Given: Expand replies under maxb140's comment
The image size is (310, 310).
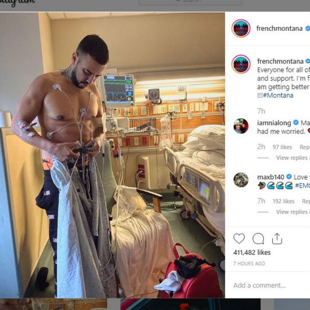Looking at the screenshot, I should click(x=292, y=212).
